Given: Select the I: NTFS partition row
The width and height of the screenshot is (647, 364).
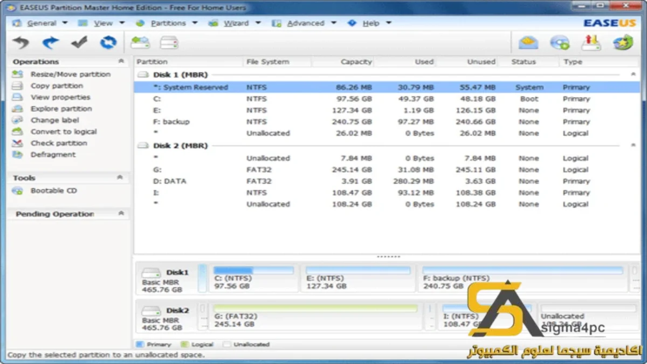Looking at the screenshot, I should coord(387,193).
